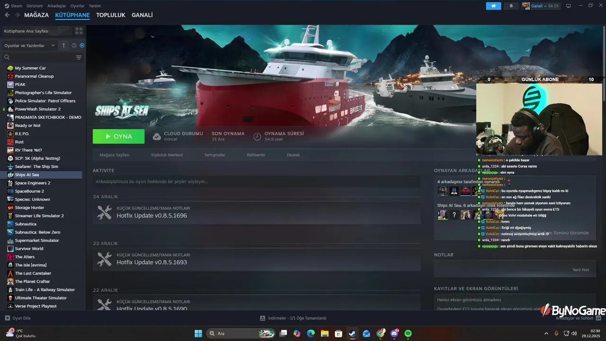Image resolution: width=606 pixels, height=341 pixels.
Task: Open the Topluluk Merkezi tab
Action: [167, 155]
